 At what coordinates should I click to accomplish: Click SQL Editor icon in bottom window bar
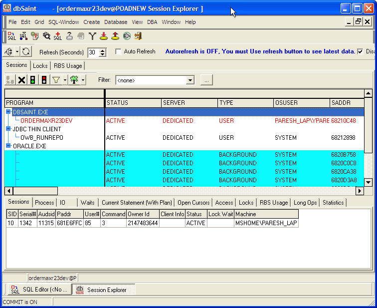click(x=14, y=290)
